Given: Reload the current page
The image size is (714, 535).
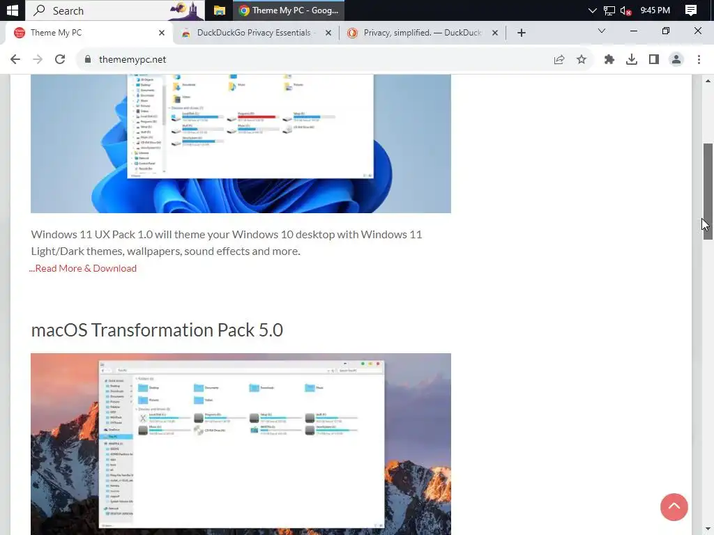Looking at the screenshot, I should coord(60,59).
